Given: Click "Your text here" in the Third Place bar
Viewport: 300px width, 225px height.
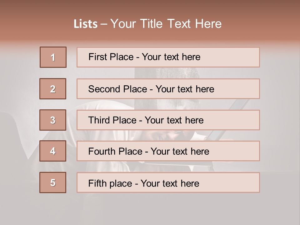Looking at the screenshot, I should click(174, 120).
